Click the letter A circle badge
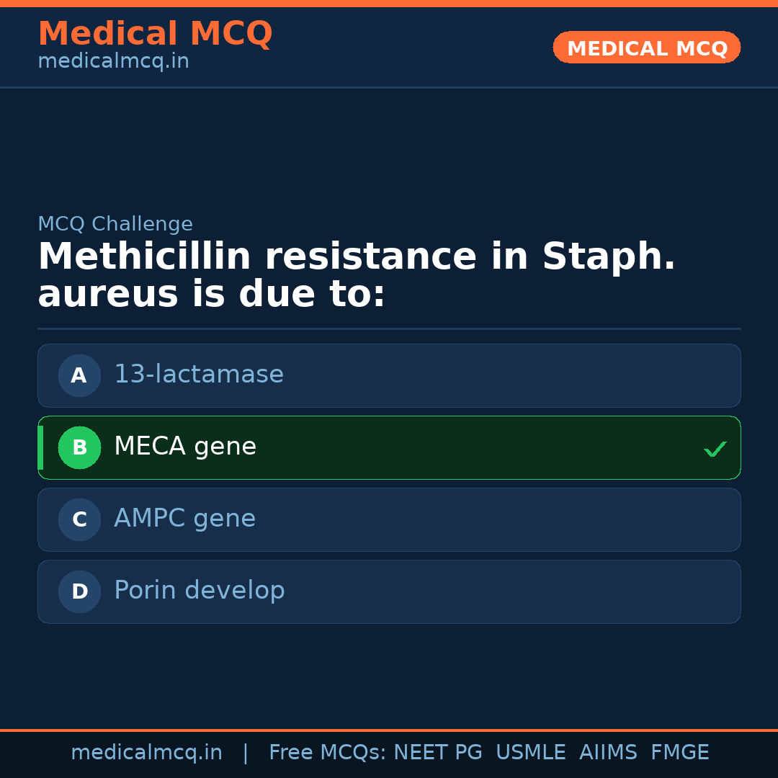The image size is (778, 778). [x=79, y=375]
